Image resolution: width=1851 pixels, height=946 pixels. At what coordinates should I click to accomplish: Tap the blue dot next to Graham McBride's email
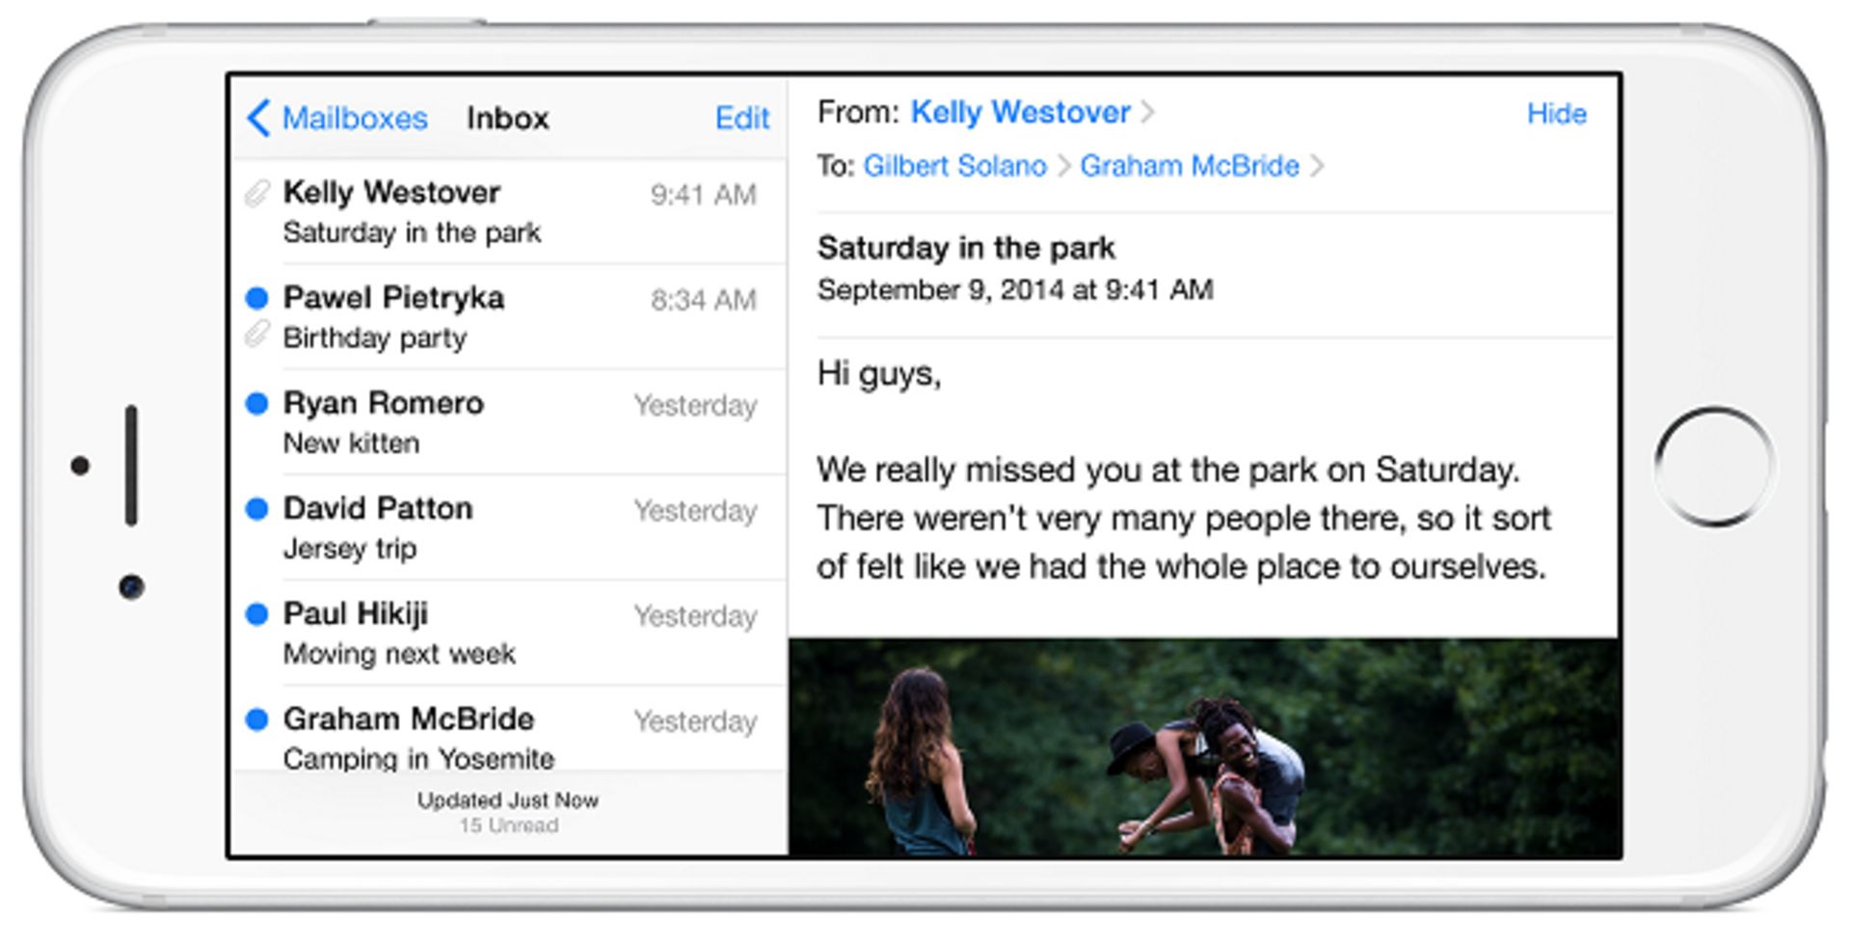click(256, 720)
